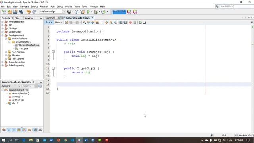Image resolution: width=254 pixels, height=143 pixels.
Task: Select the Source view button
Action: coord(49,22)
